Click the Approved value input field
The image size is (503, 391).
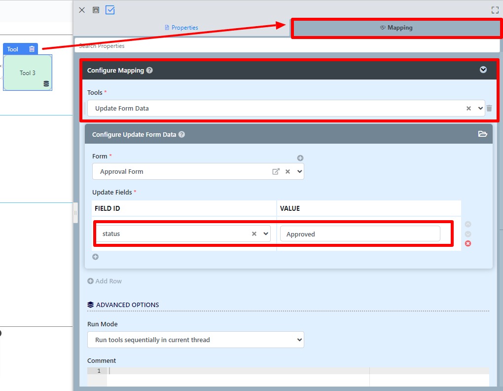click(359, 234)
